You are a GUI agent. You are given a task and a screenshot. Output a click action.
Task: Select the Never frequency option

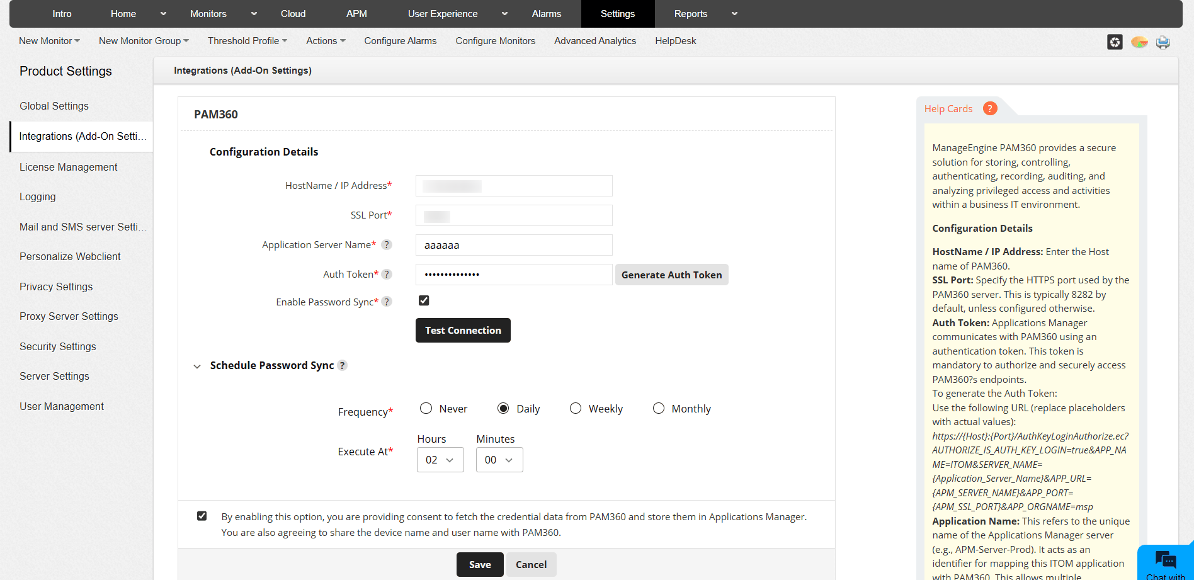tap(426, 408)
